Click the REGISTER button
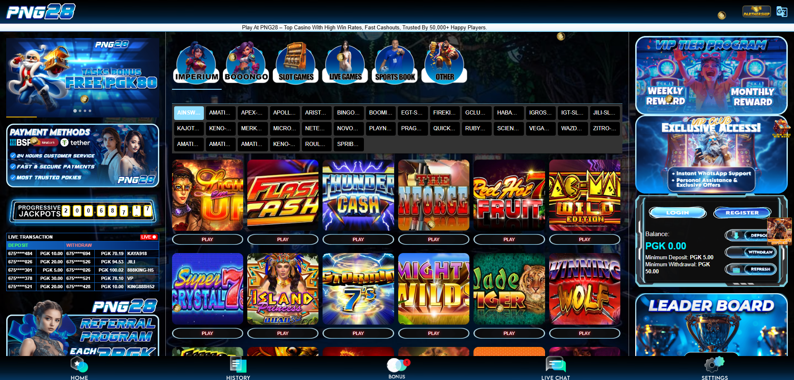794x380 pixels. pyautogui.click(x=742, y=213)
